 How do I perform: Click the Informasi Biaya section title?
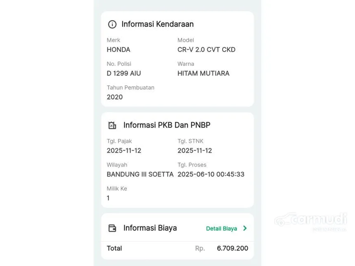click(150, 228)
